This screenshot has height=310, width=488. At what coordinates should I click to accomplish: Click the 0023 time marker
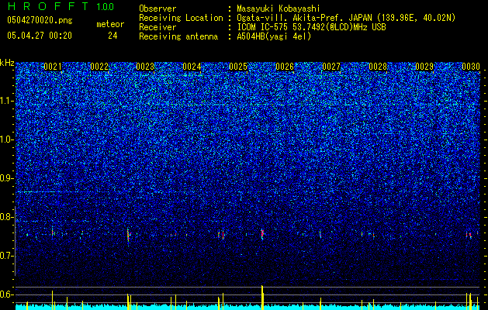[x=145, y=67]
